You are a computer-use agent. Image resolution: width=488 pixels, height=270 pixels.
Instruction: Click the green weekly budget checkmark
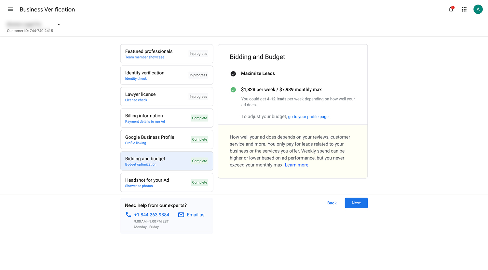(233, 90)
